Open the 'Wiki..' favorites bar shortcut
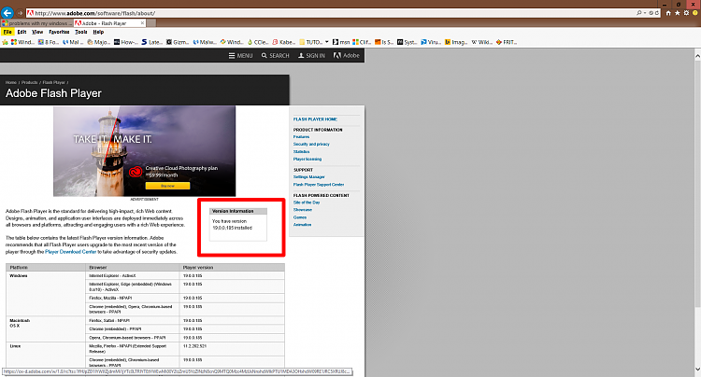The width and height of the screenshot is (701, 377). coord(481,42)
